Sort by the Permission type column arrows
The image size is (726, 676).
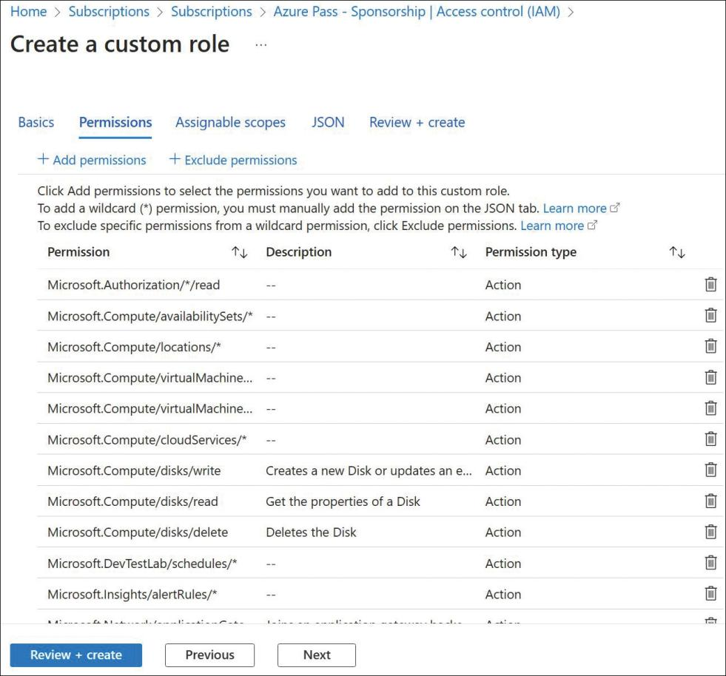pos(677,252)
